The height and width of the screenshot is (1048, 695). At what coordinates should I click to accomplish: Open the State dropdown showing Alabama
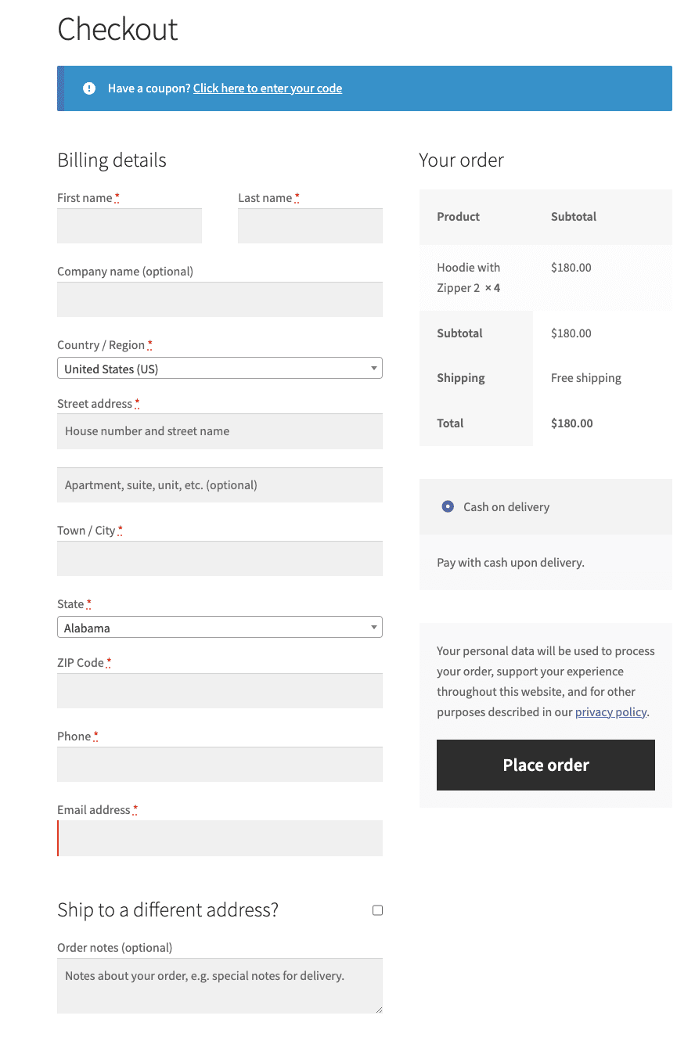(x=219, y=626)
